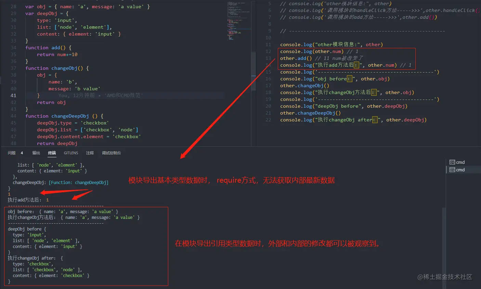Click console.log("obj before:", other.obj) line

point(335,79)
